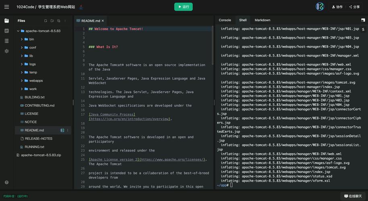
Task: Click the 分享 share button
Action: (x=354, y=7)
